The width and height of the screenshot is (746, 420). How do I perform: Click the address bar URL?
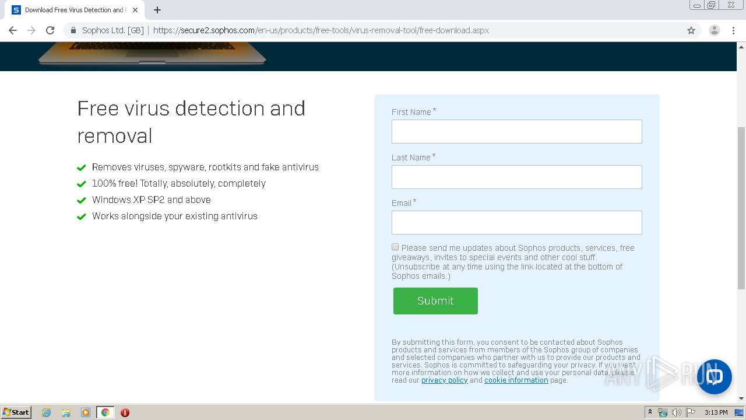[x=321, y=30]
